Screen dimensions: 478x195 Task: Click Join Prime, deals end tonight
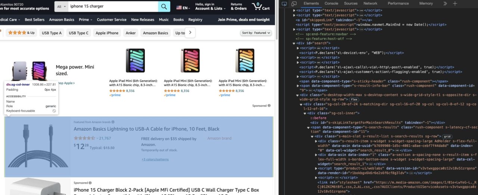click(244, 20)
